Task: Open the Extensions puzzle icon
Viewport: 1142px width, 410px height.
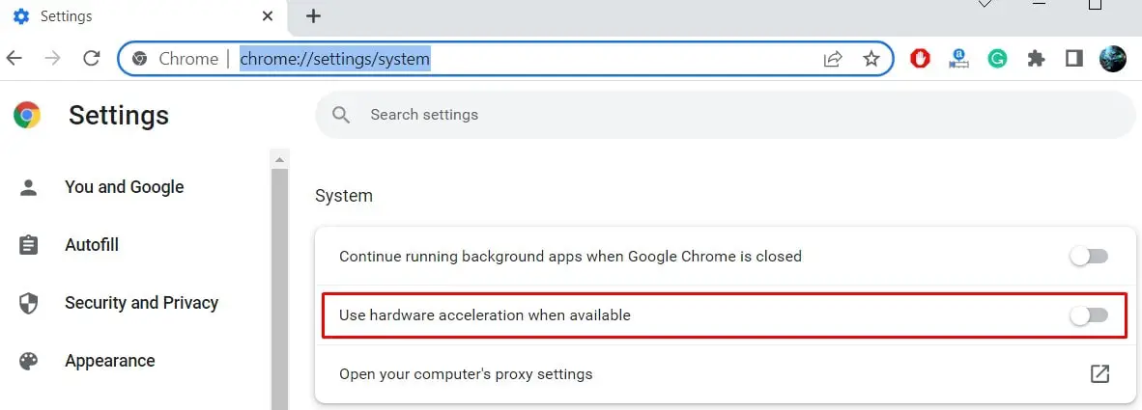Action: [x=1036, y=59]
